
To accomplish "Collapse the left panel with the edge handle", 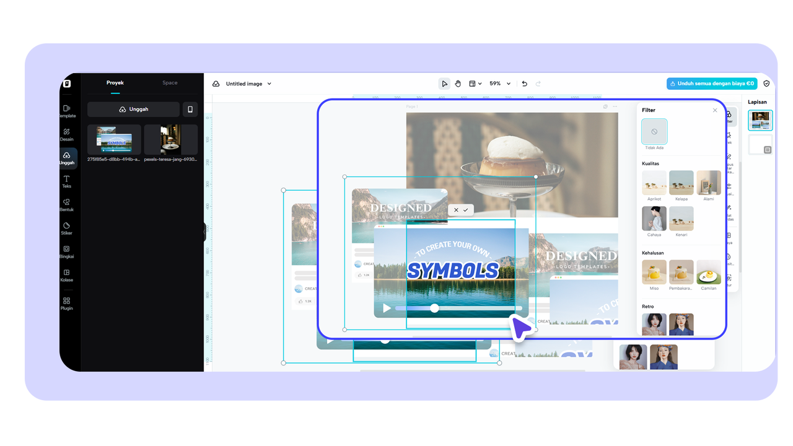I will pyautogui.click(x=204, y=232).
